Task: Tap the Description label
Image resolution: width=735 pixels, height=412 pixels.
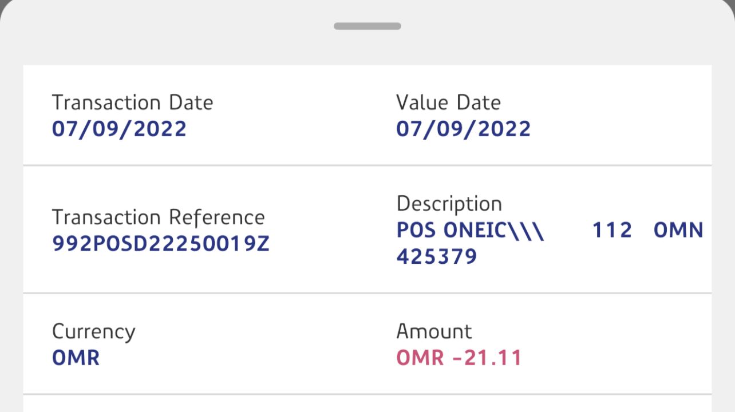Action: (449, 204)
